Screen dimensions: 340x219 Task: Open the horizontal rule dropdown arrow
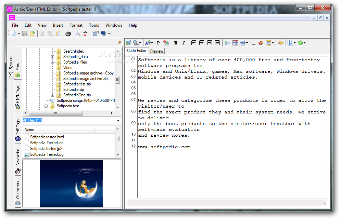[247, 43]
